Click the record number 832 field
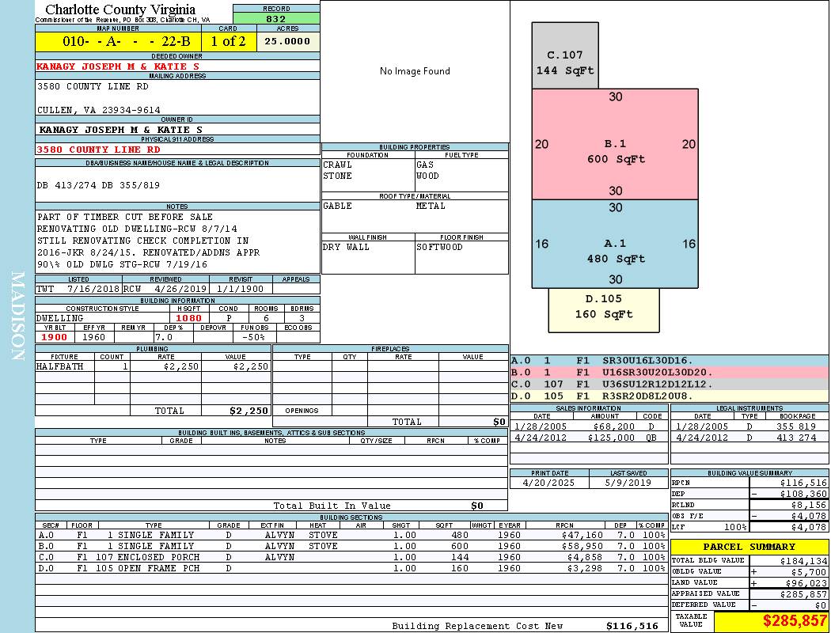 point(276,18)
